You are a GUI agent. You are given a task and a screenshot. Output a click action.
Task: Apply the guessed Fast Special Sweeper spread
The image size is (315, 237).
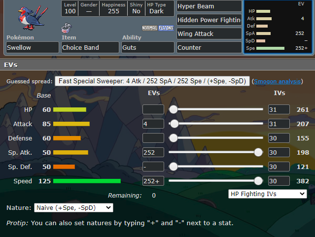[152, 81]
